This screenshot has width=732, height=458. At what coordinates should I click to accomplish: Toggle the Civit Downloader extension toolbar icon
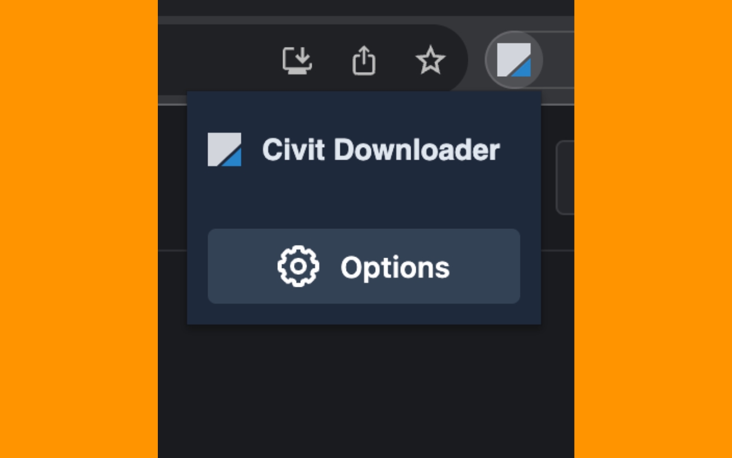514,60
